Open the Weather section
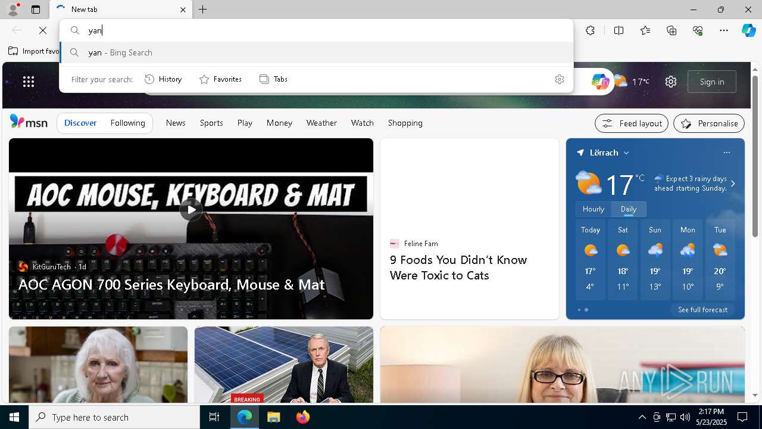The width and height of the screenshot is (762, 429). tap(321, 123)
